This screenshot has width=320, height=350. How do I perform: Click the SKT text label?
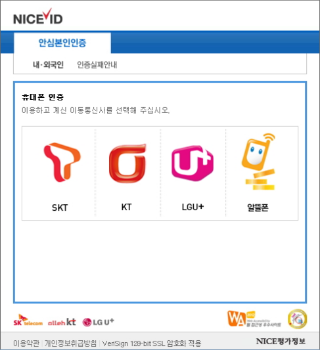pyautogui.click(x=60, y=208)
